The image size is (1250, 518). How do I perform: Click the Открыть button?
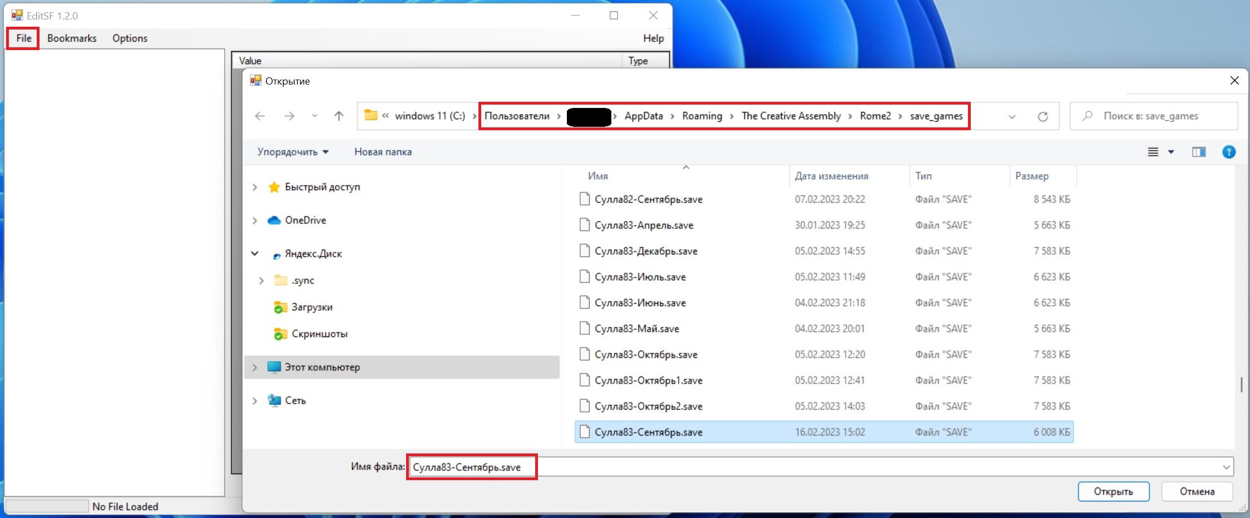click(x=1113, y=491)
